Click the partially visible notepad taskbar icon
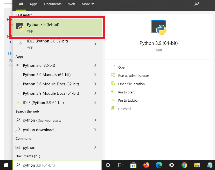Viewport: 215px width, 170px height. (210, 165)
